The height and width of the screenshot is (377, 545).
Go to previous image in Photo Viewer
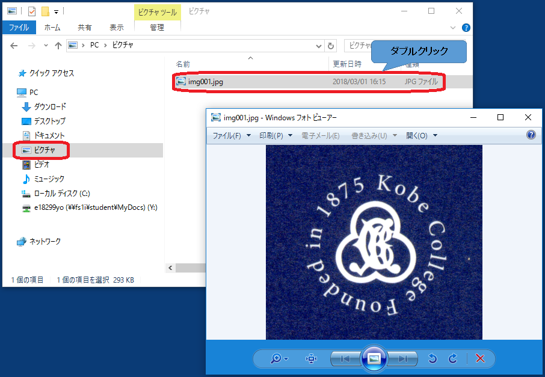[x=345, y=358]
